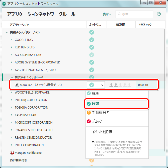Click the ネットワ... column header
168x168 pixels.
[97, 25]
